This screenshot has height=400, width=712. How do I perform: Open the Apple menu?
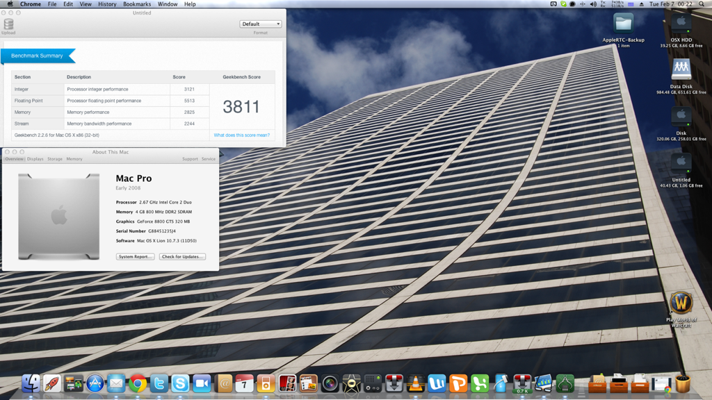(10, 4)
